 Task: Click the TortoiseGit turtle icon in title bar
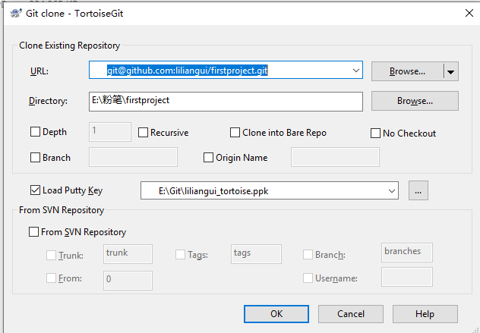[16, 13]
